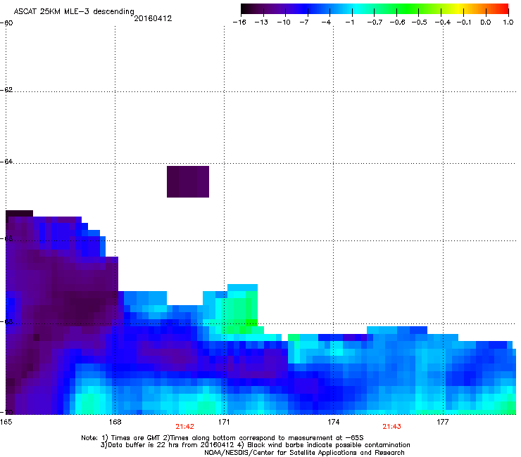521x457 pixels.
Task: Click the -4 color scale label
Action: [326, 22]
